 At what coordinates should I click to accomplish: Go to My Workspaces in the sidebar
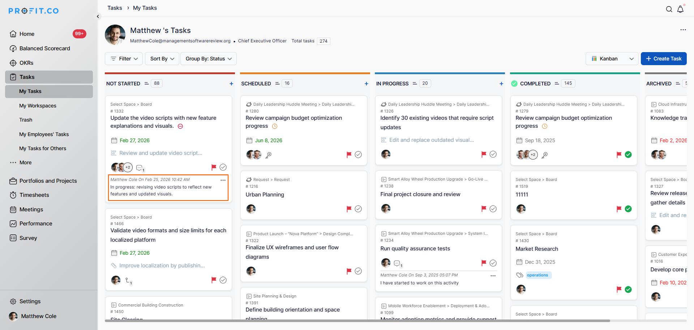pos(38,106)
